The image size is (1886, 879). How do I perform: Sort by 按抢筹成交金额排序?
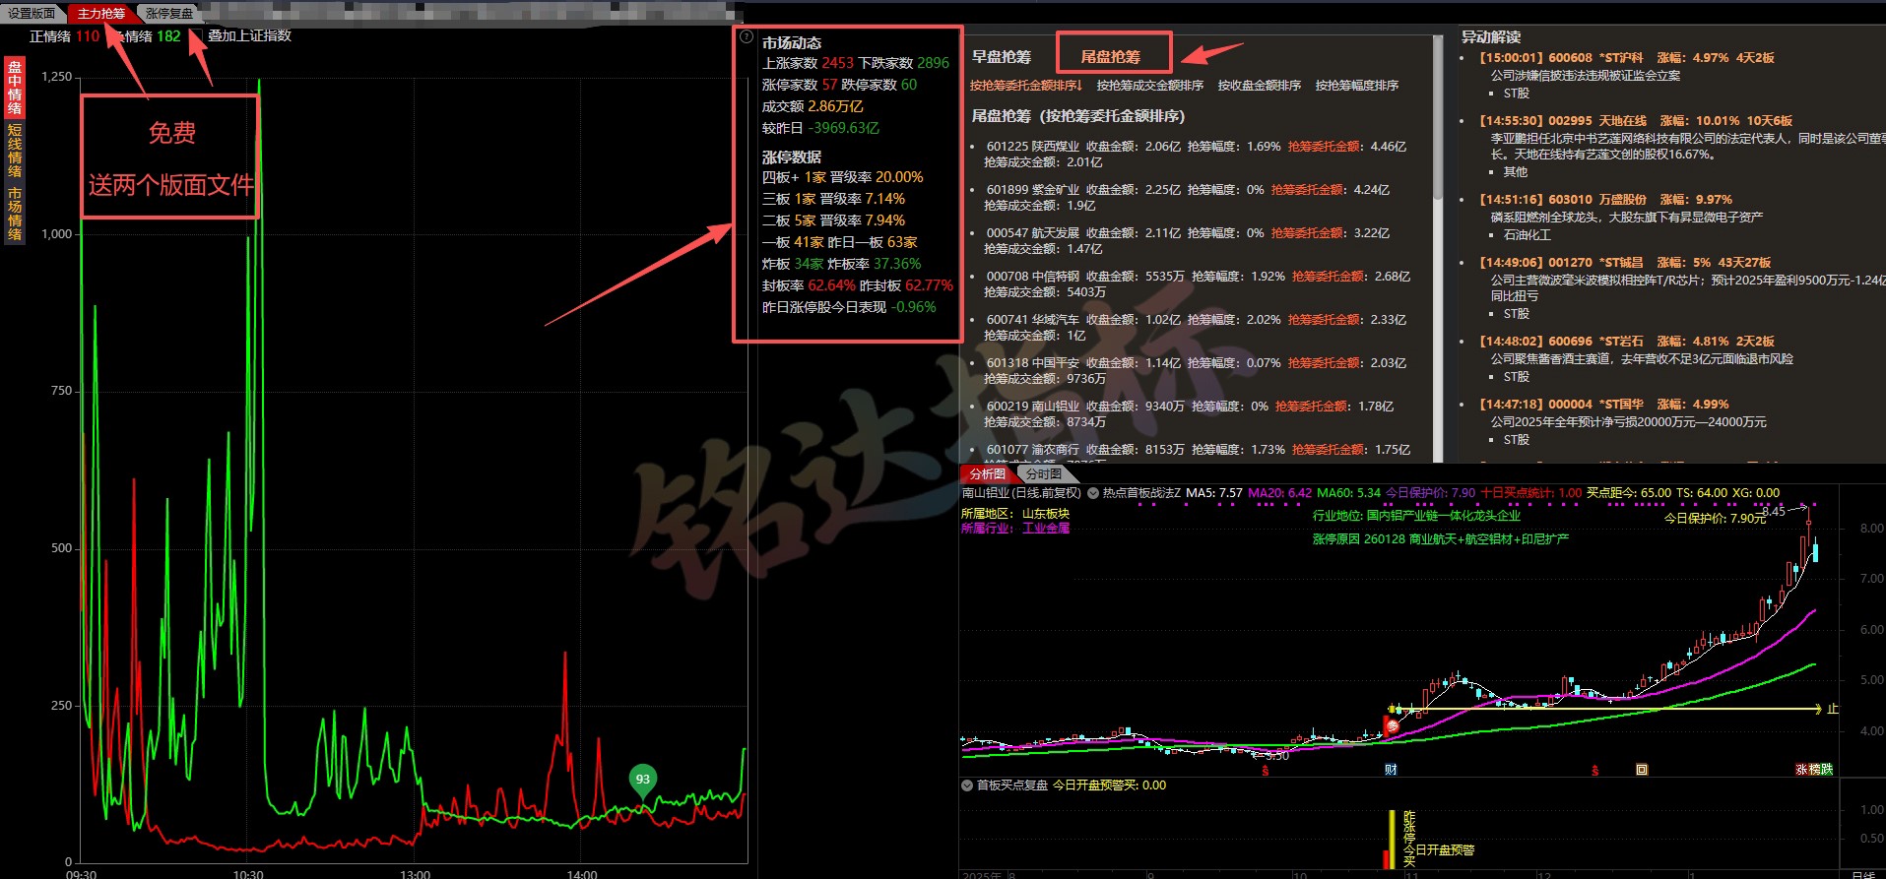pyautogui.click(x=1150, y=86)
